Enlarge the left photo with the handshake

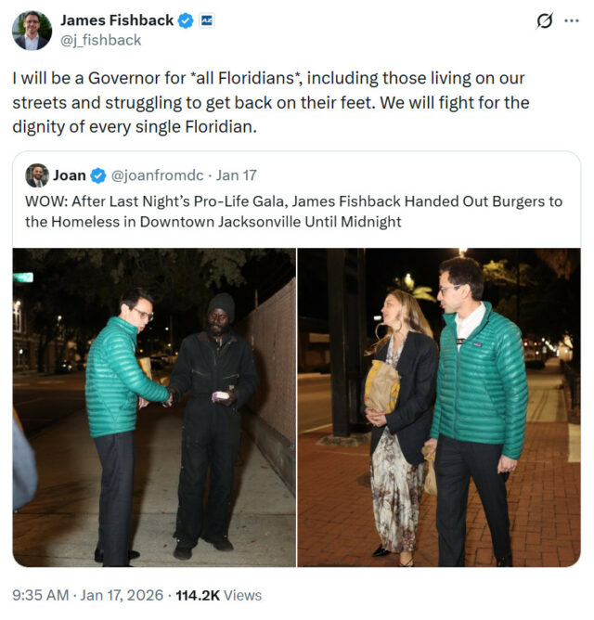154,407
